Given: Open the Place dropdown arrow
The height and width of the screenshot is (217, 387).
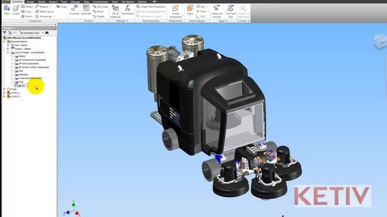Looking at the screenshot, I should point(7,16).
